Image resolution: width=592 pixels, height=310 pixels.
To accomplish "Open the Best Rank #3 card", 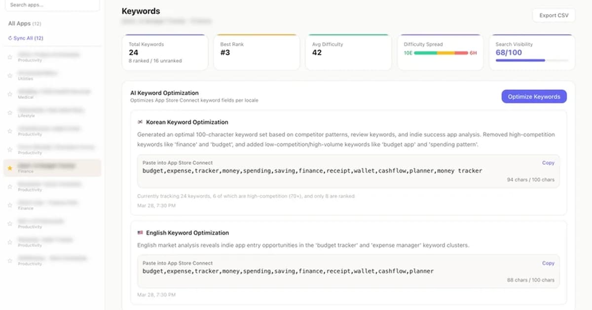I will pos(257,52).
